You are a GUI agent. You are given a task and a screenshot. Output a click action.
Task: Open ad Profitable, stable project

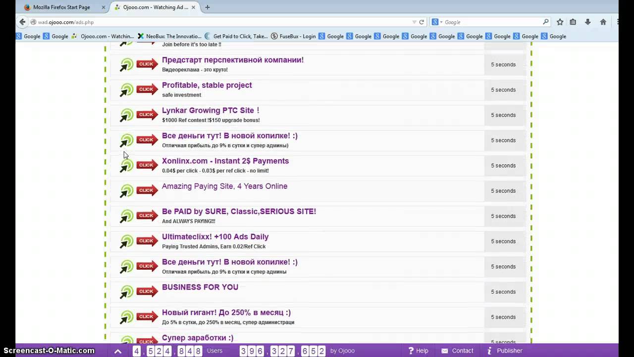click(207, 85)
